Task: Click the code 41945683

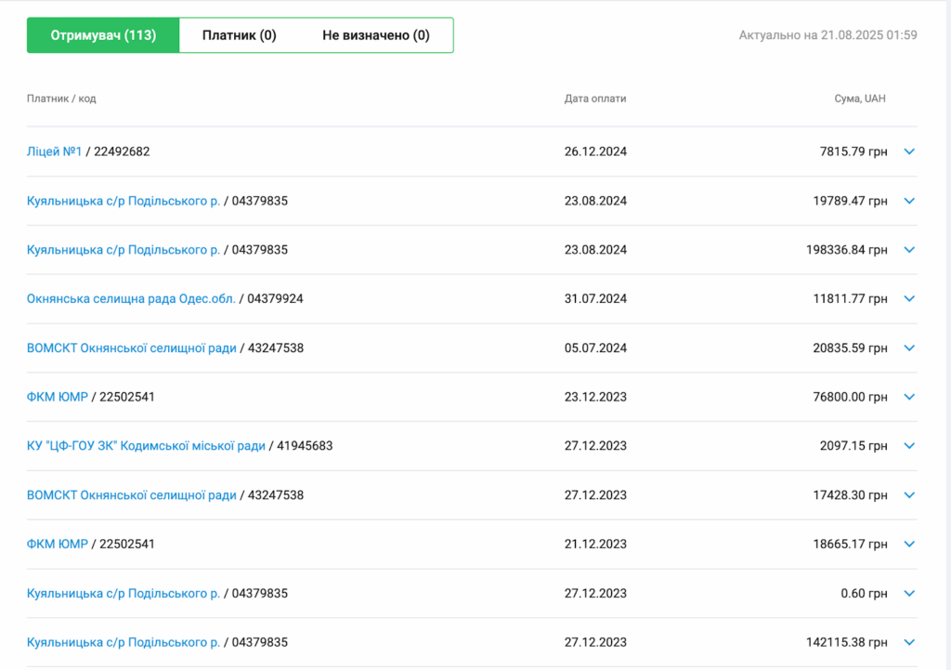Action: [x=305, y=446]
